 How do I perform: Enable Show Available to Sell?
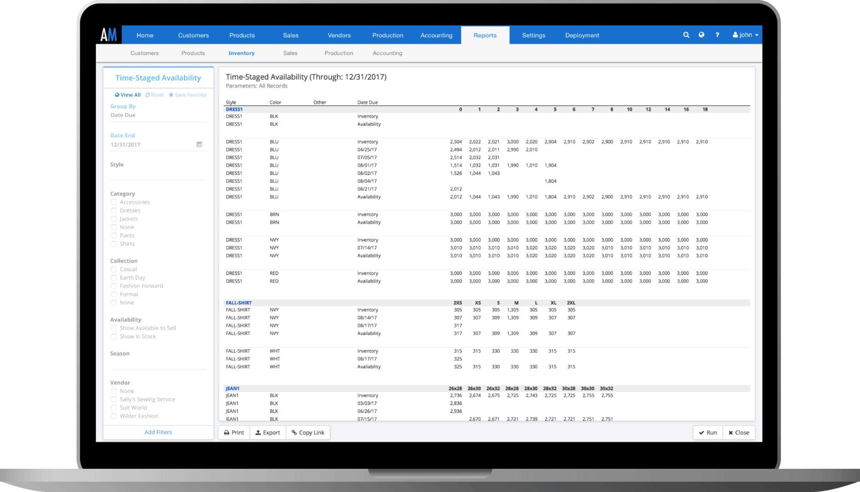[114, 328]
